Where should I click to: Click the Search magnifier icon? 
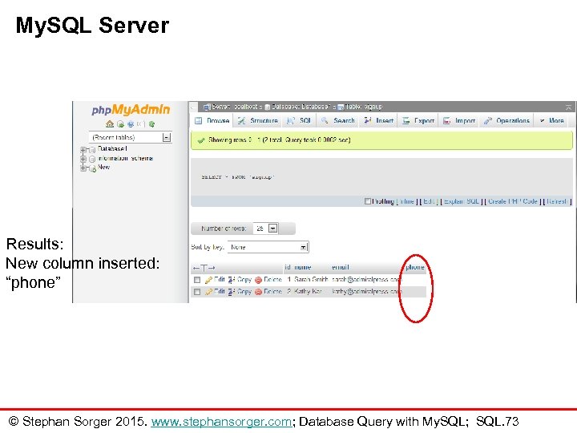click(325, 120)
